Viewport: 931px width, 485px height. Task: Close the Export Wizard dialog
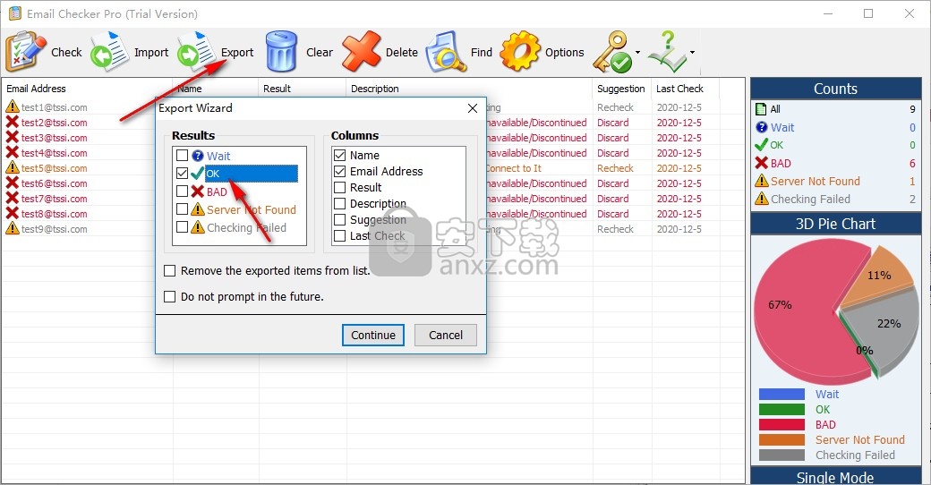pos(472,108)
